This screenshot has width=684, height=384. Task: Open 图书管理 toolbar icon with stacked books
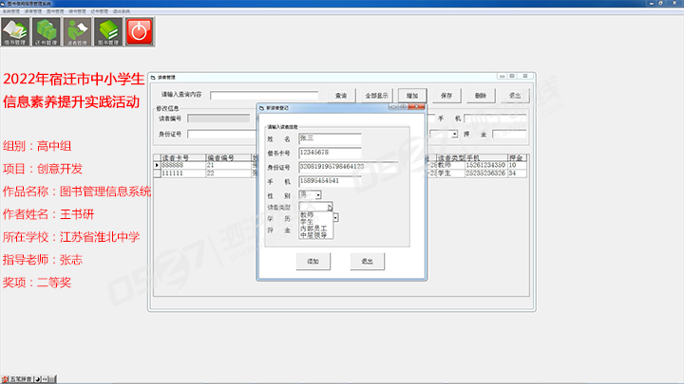tap(108, 32)
